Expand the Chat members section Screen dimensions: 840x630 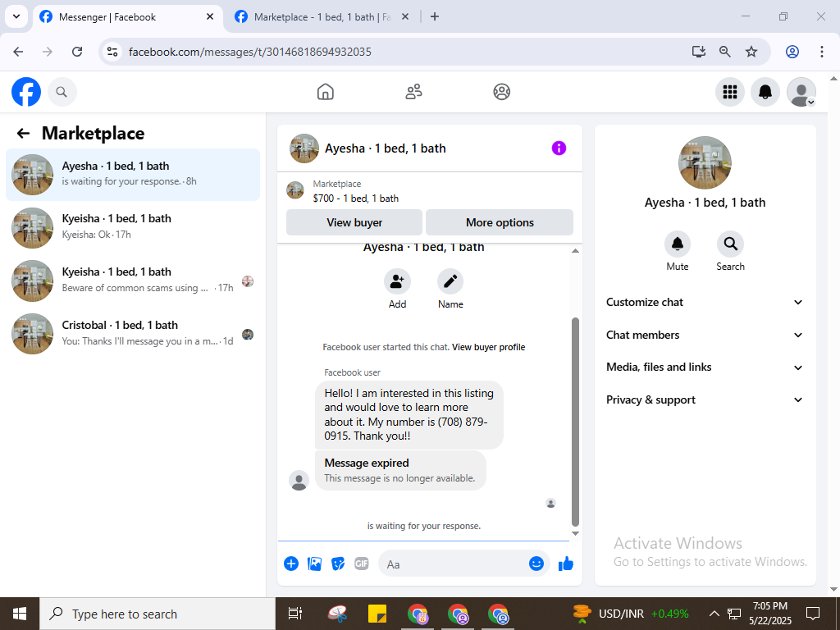705,335
